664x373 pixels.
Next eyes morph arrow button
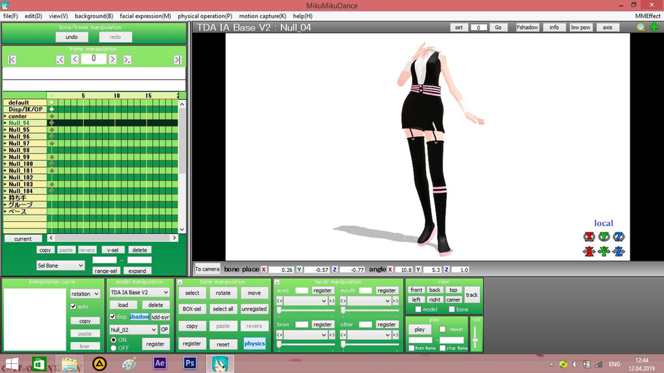coord(331,301)
